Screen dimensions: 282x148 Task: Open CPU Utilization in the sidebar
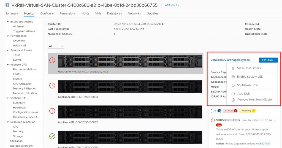pos(22,84)
